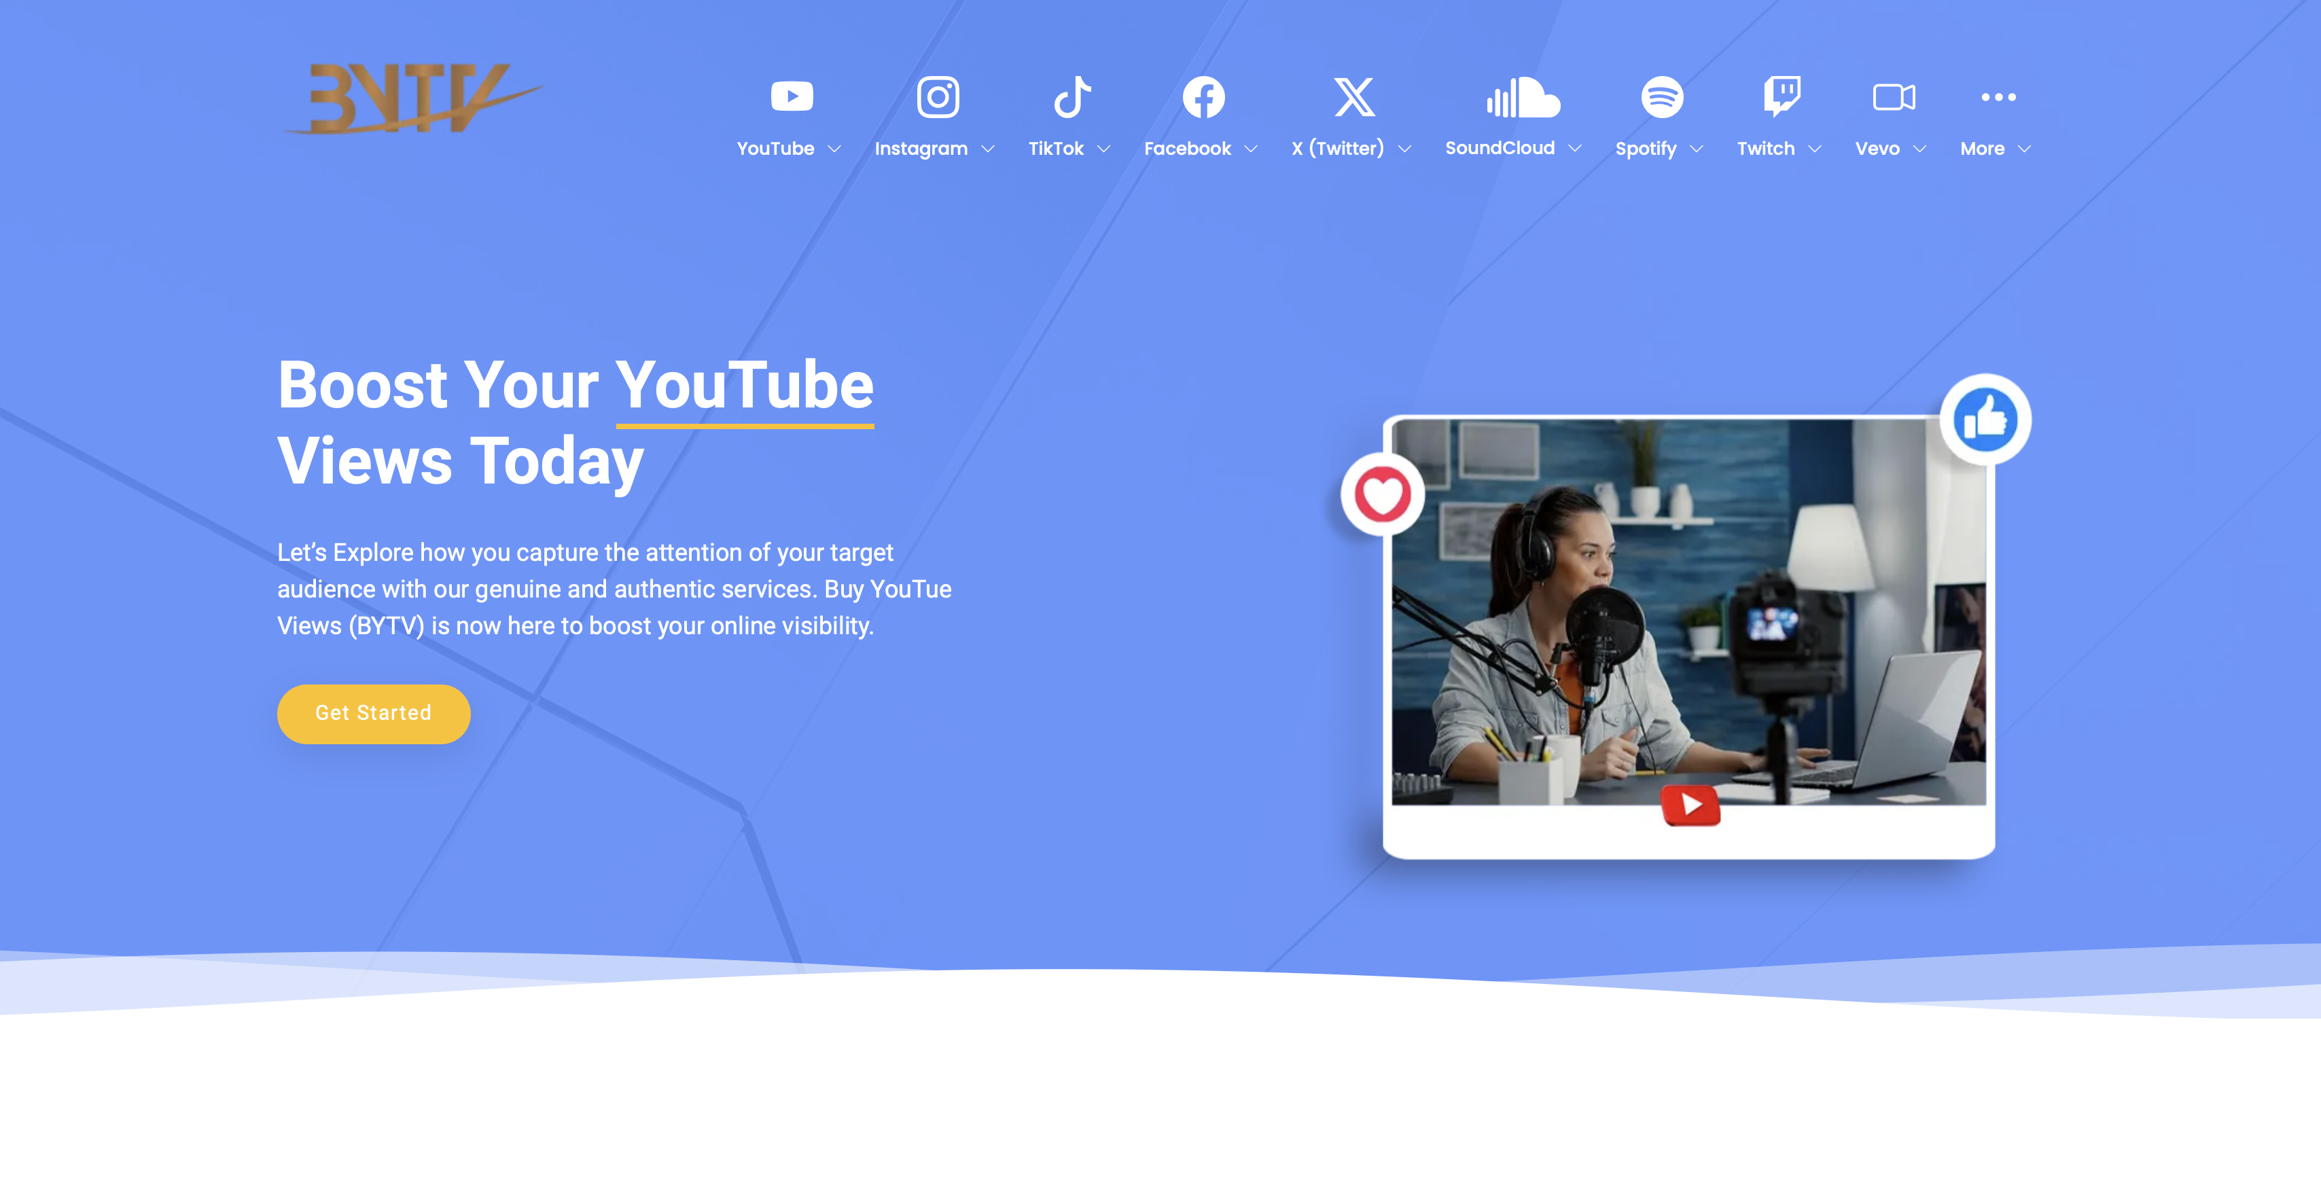The height and width of the screenshot is (1187, 2321).
Task: Click the red heart reaction badge
Action: click(1382, 494)
